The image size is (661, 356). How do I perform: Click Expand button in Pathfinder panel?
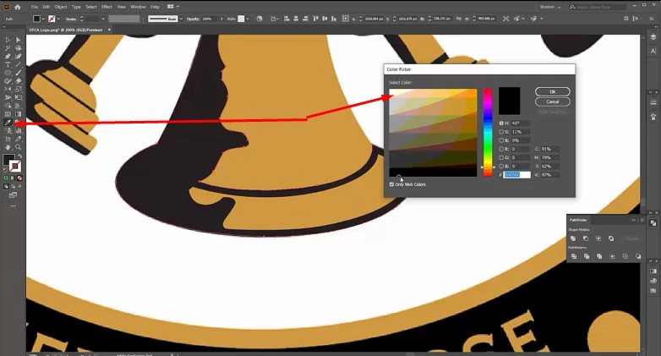coord(631,238)
